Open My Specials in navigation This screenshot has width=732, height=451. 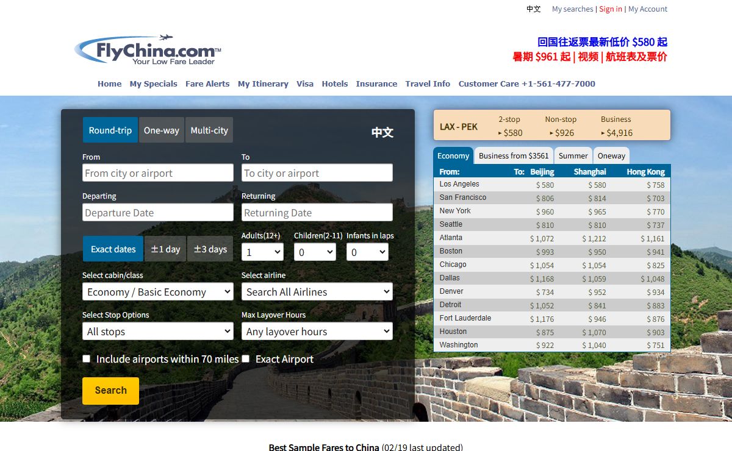pyautogui.click(x=154, y=84)
